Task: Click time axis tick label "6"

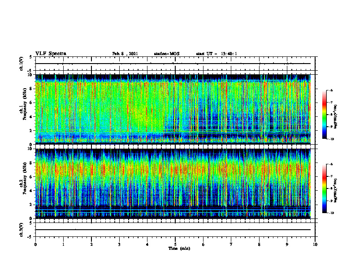Action: (203, 244)
